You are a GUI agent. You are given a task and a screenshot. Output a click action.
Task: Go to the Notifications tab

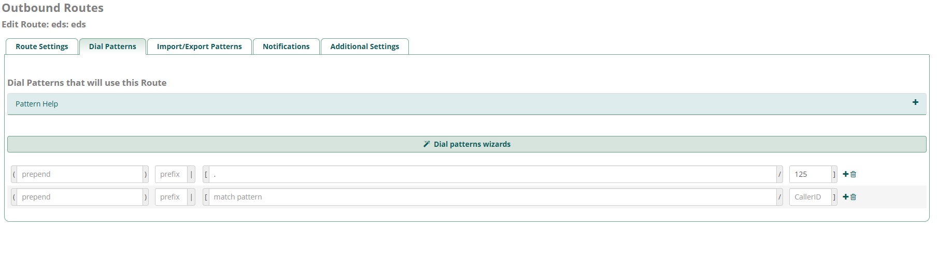tap(286, 47)
